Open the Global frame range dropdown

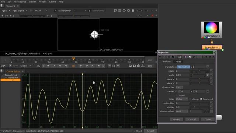click(25, 66)
